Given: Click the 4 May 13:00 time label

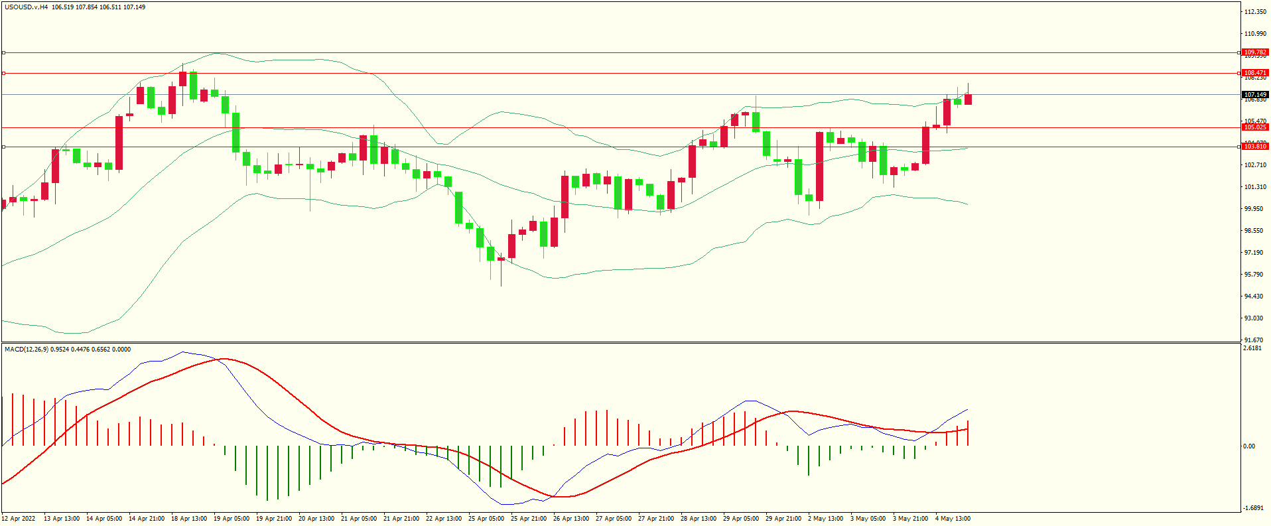Looking at the screenshot, I should pos(953,519).
